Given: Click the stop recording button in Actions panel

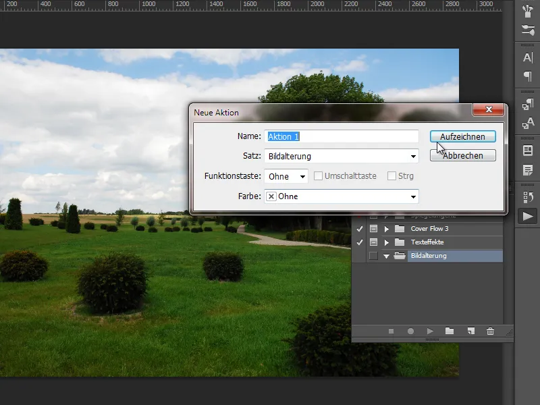Looking at the screenshot, I should 391,331.
